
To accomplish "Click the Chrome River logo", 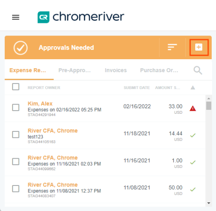I will coord(81,17).
